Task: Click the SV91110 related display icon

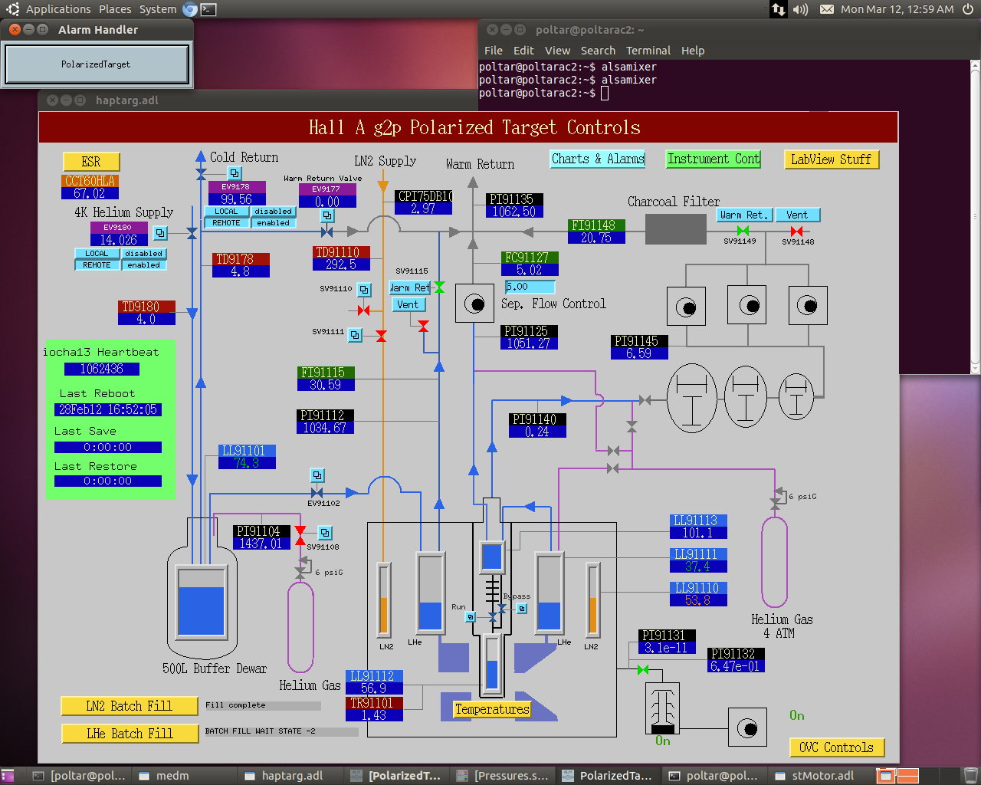Action: 365,290
